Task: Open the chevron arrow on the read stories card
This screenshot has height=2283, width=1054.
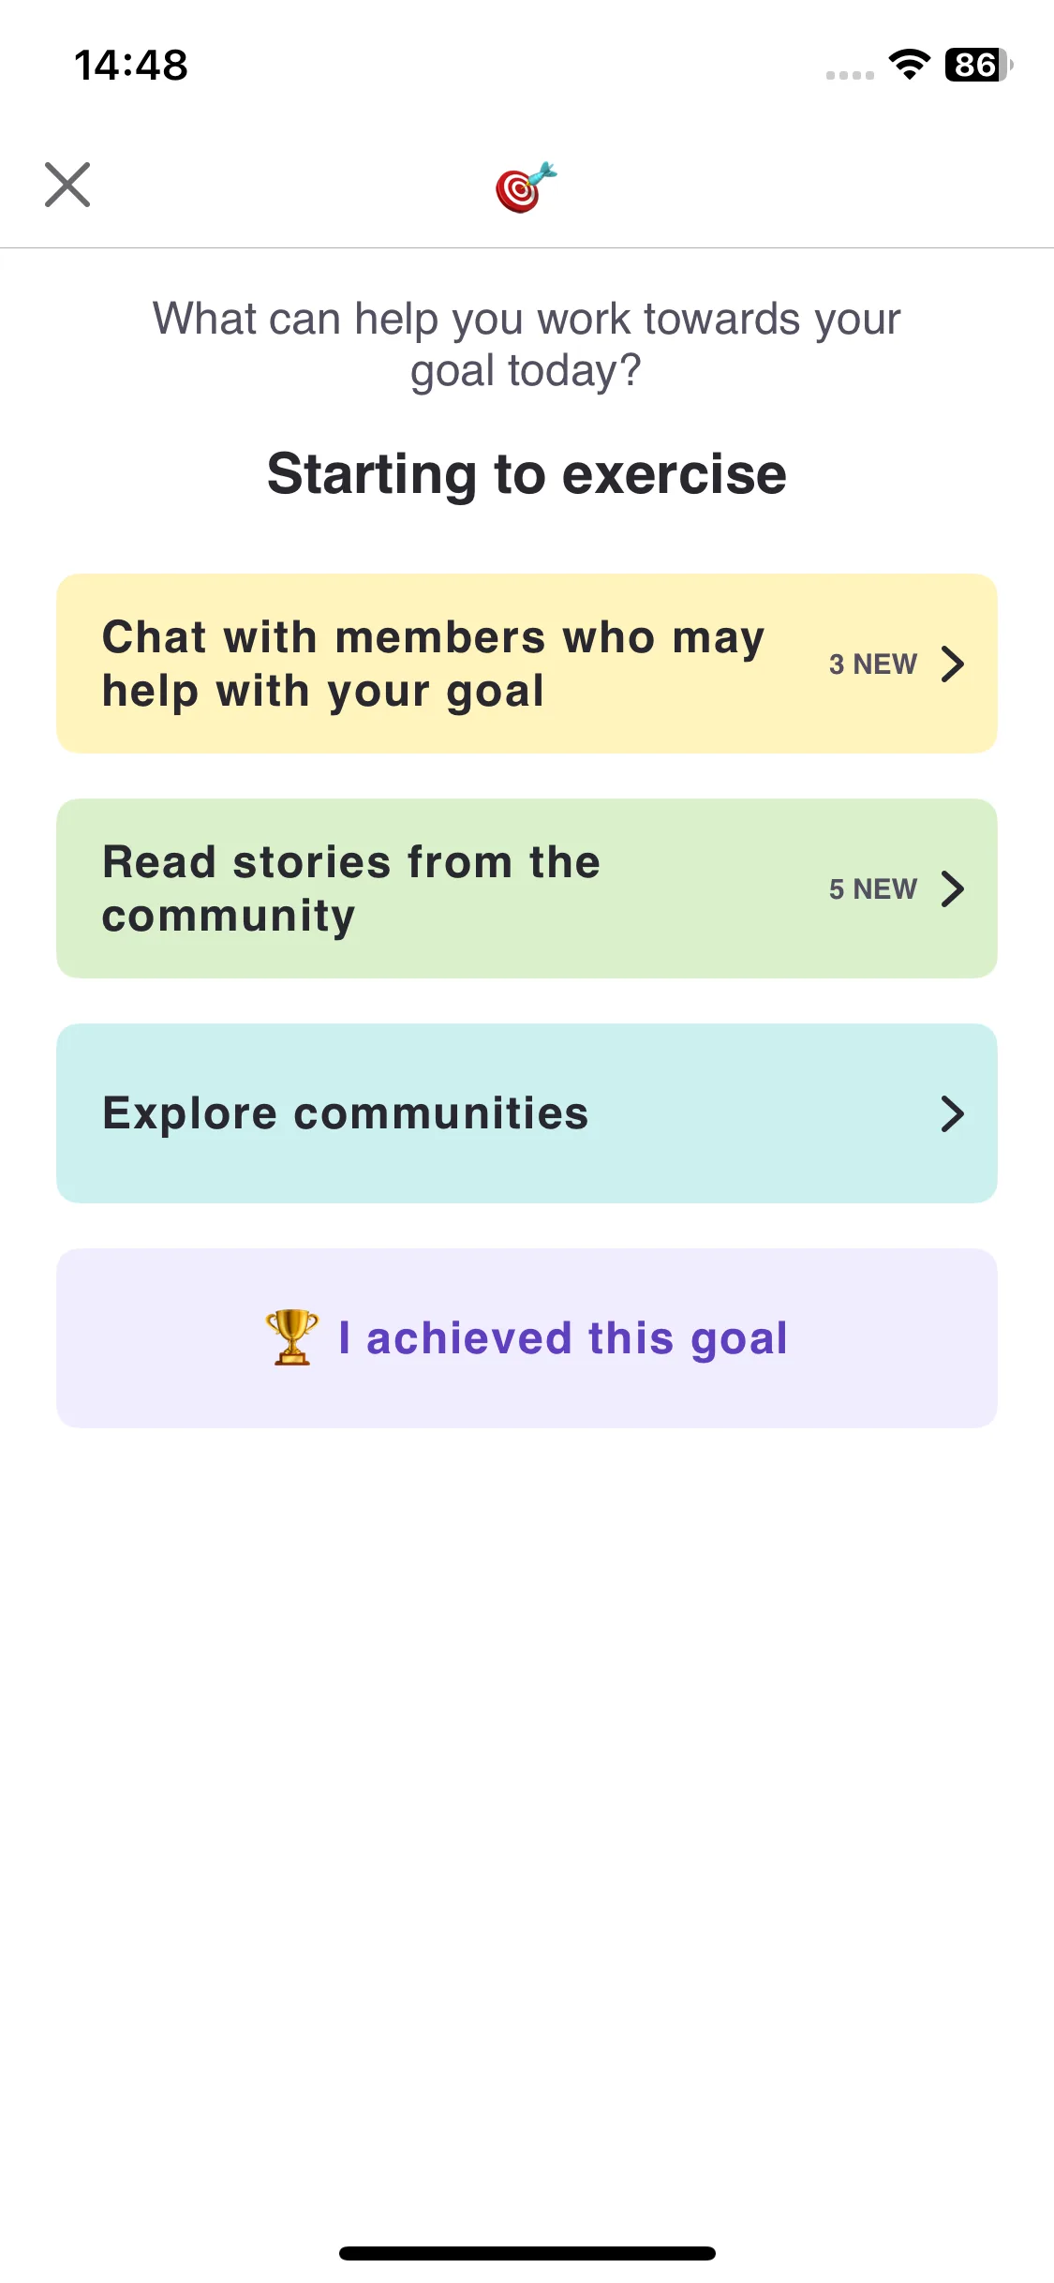Action: tap(953, 888)
